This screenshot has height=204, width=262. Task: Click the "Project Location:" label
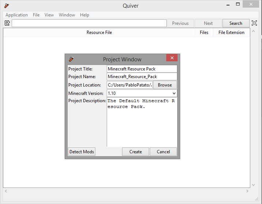pos(84,85)
